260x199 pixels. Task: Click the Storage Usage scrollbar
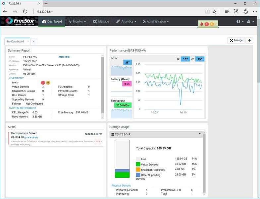204,163
